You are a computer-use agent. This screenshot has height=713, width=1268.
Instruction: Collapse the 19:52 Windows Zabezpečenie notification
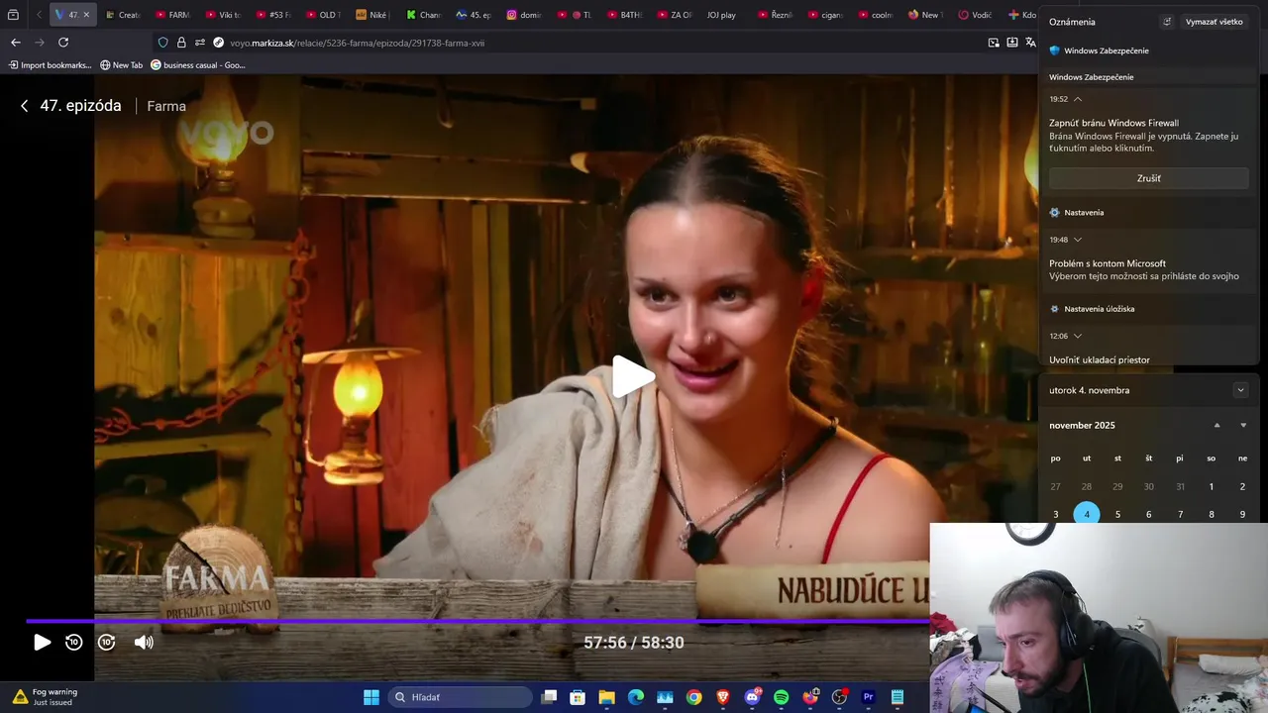click(1078, 99)
